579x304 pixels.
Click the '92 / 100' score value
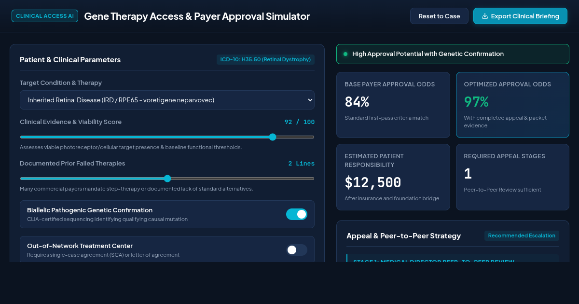300,122
